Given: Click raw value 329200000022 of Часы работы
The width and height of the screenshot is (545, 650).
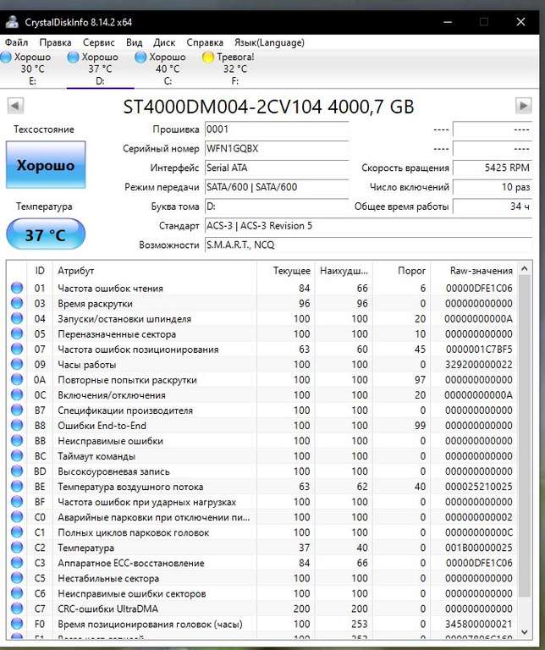Looking at the screenshot, I should tap(479, 365).
